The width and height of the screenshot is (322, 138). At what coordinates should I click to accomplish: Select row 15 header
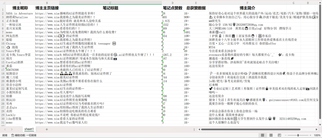3,62
